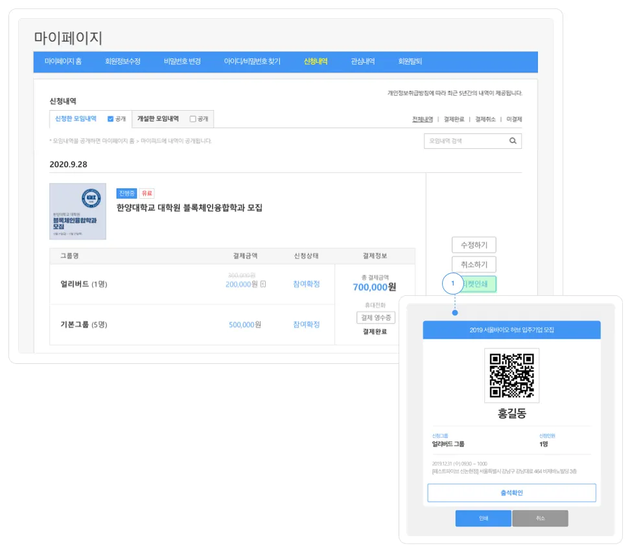Click the 얼리버드 그룹 text on ticket
This screenshot has width=630, height=551.
click(448, 444)
